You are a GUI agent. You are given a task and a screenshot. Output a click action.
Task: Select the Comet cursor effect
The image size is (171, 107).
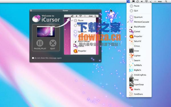(139, 31)
